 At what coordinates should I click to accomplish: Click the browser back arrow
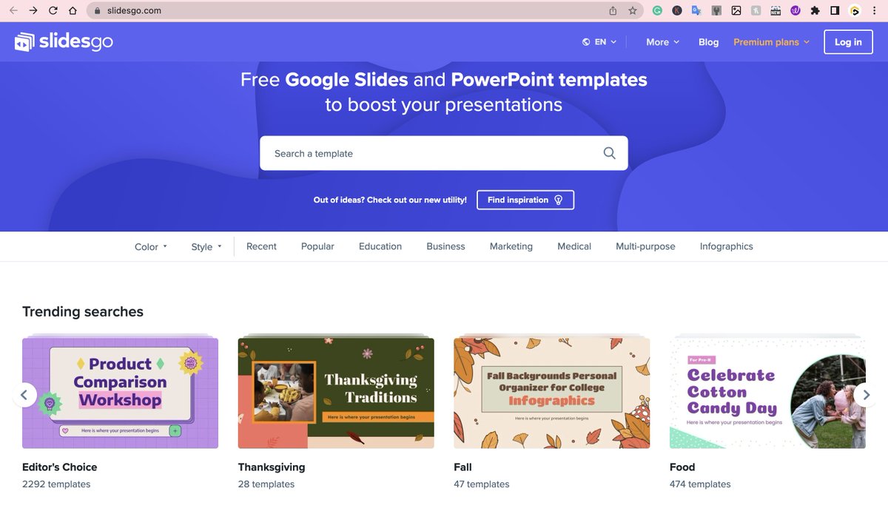[13, 10]
